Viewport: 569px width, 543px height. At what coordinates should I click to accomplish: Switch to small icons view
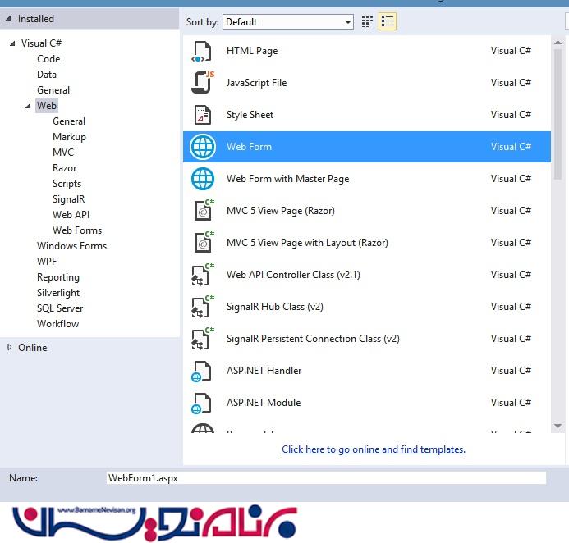click(x=367, y=21)
